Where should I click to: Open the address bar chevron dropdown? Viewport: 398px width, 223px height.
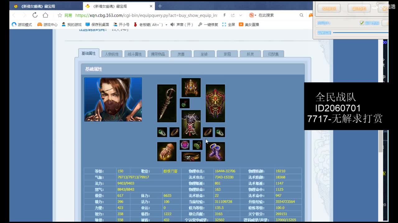[241, 15]
